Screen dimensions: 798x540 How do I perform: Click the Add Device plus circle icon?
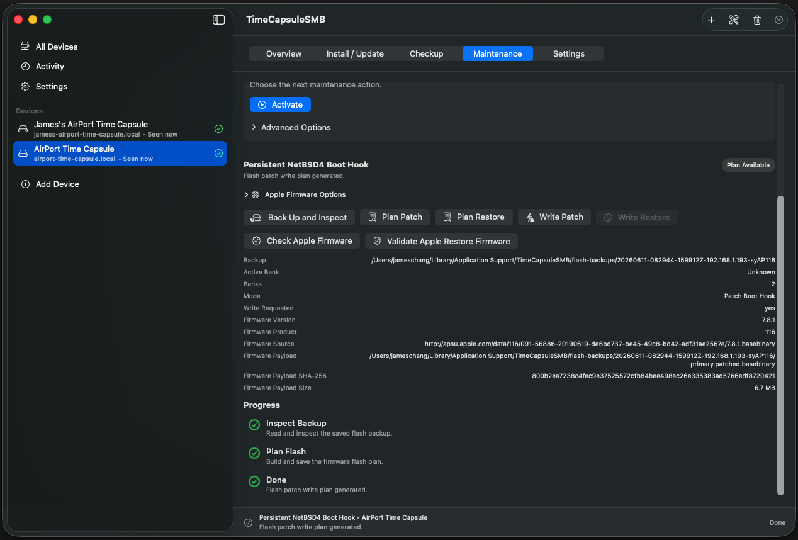[x=25, y=184]
